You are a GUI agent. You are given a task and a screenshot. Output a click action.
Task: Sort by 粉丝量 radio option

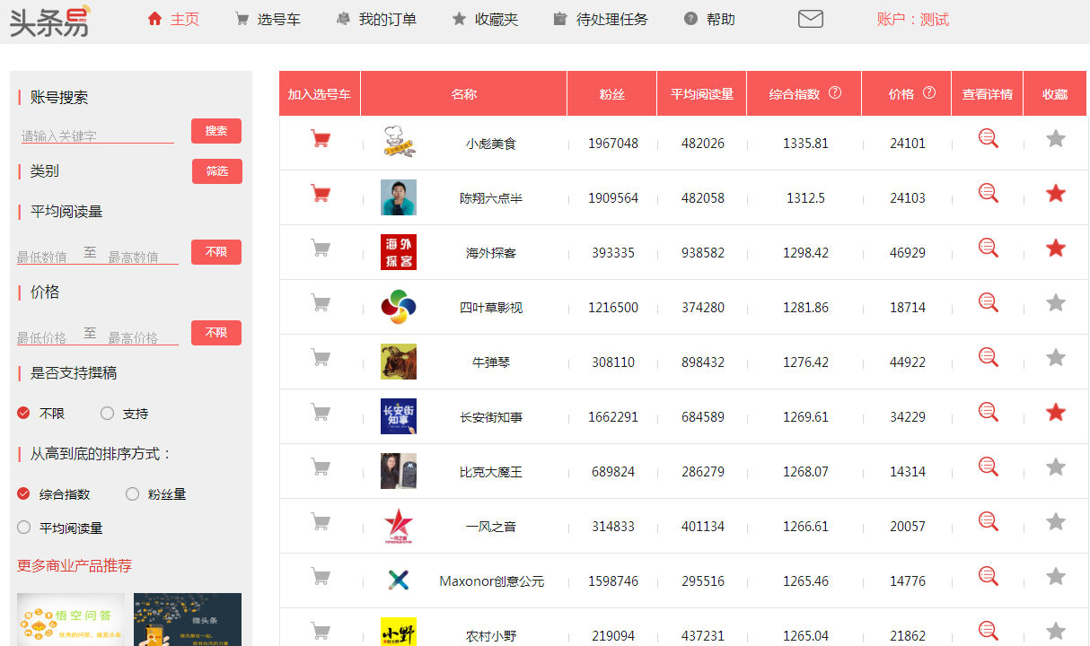133,494
